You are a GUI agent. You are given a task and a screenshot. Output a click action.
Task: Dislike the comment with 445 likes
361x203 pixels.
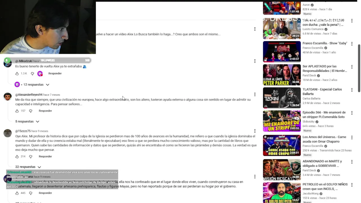point(31,193)
